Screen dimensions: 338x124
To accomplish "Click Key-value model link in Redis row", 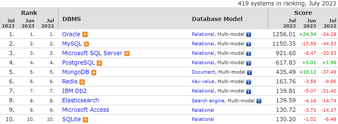I will [x=203, y=82].
